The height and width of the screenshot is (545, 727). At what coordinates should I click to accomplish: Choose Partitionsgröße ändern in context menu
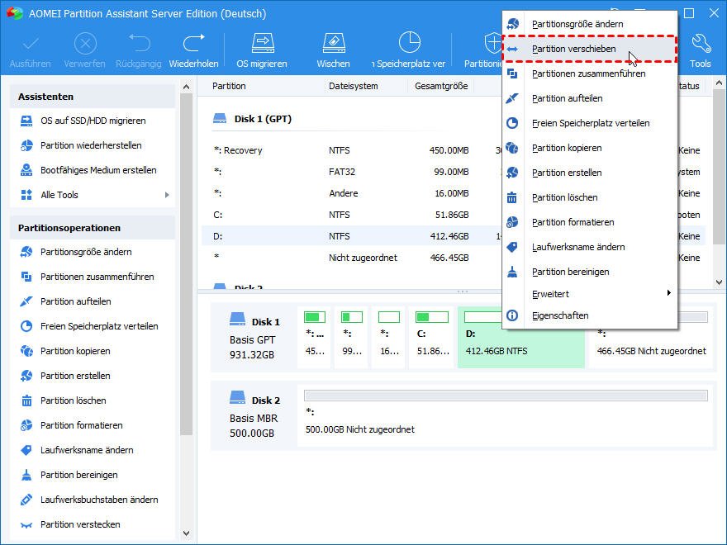pyautogui.click(x=590, y=24)
